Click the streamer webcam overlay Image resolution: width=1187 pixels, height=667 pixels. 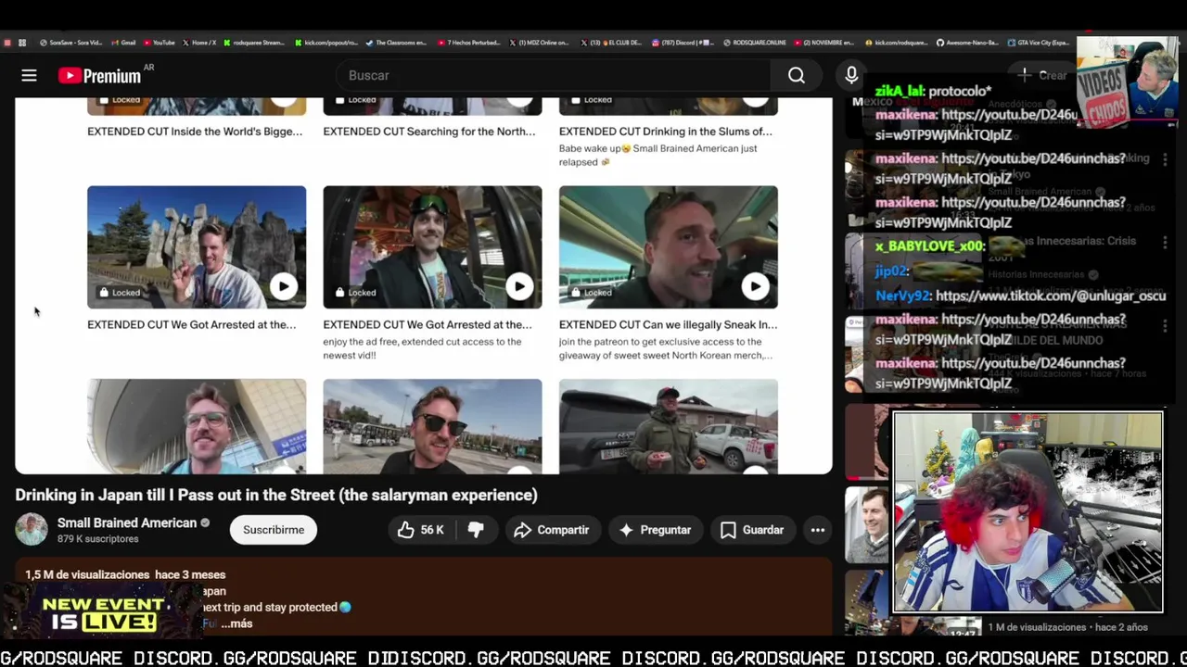click(x=1027, y=512)
